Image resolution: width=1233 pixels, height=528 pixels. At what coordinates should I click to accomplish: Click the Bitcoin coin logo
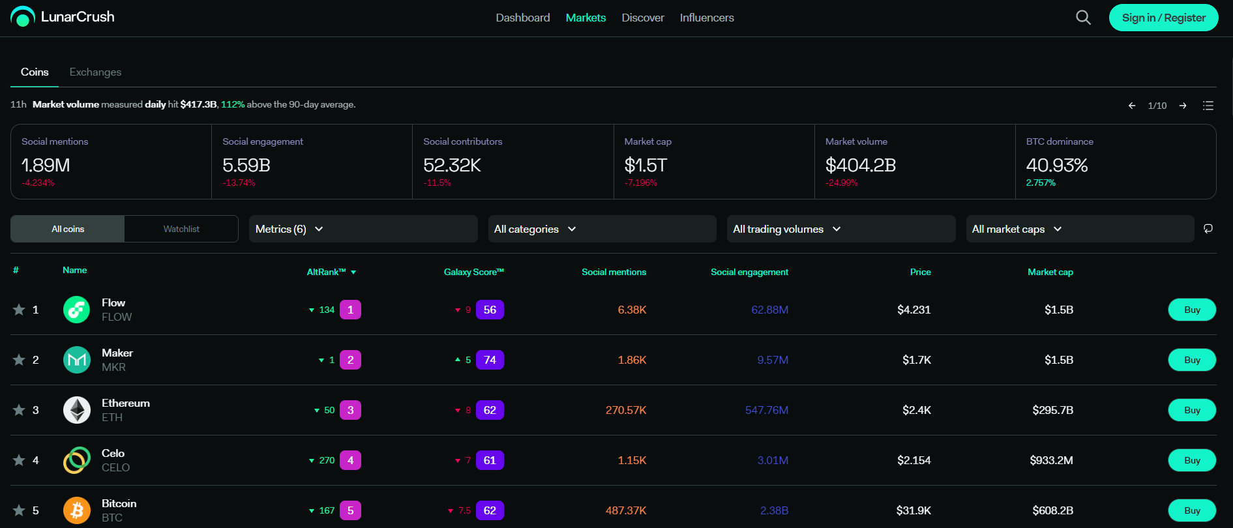pyautogui.click(x=77, y=510)
